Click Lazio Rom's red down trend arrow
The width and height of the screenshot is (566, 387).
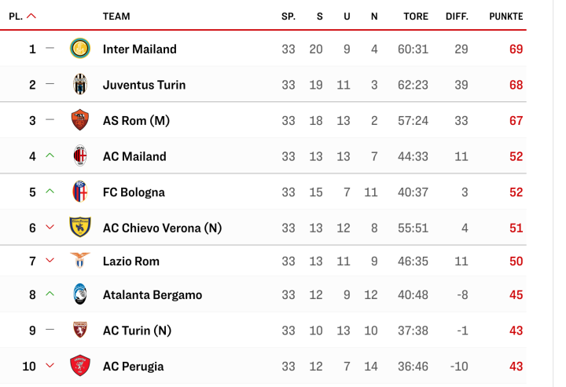coord(50,261)
